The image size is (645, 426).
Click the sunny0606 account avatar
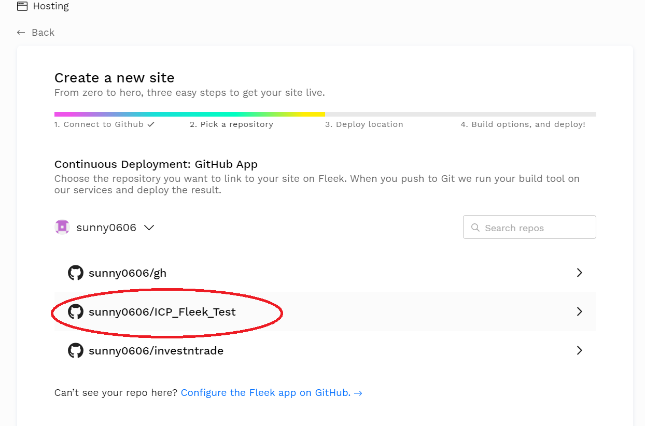click(x=62, y=227)
